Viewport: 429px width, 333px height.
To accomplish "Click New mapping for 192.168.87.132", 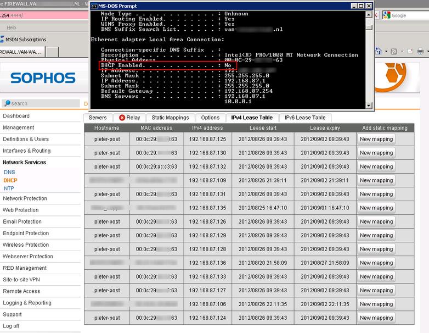I will [x=376, y=166].
